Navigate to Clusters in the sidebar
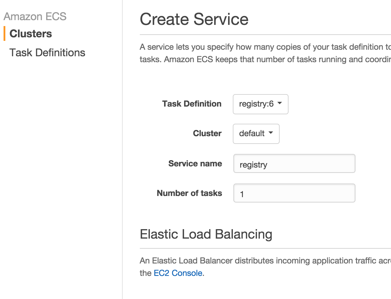The image size is (391, 299). (x=31, y=33)
